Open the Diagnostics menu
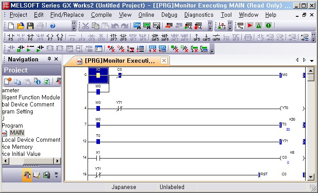This screenshot has width=318, height=193. point(199,15)
